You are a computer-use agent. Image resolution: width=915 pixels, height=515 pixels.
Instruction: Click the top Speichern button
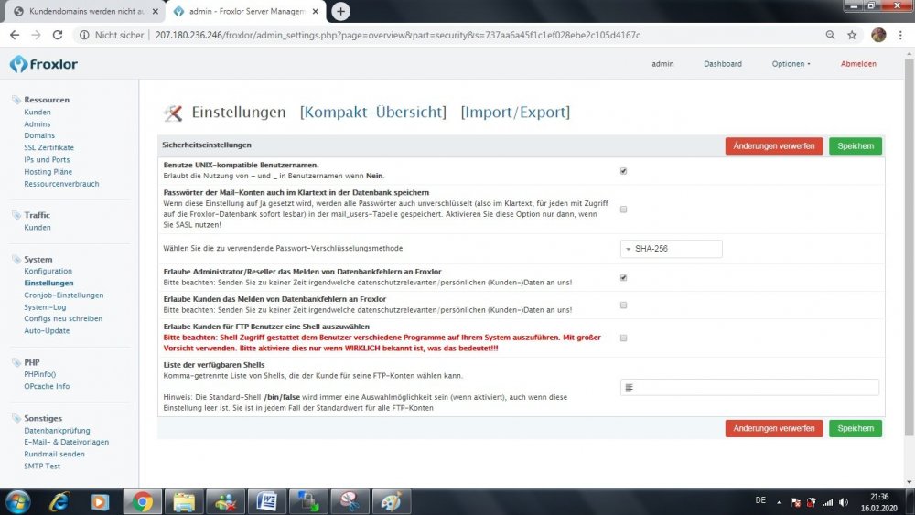click(856, 146)
